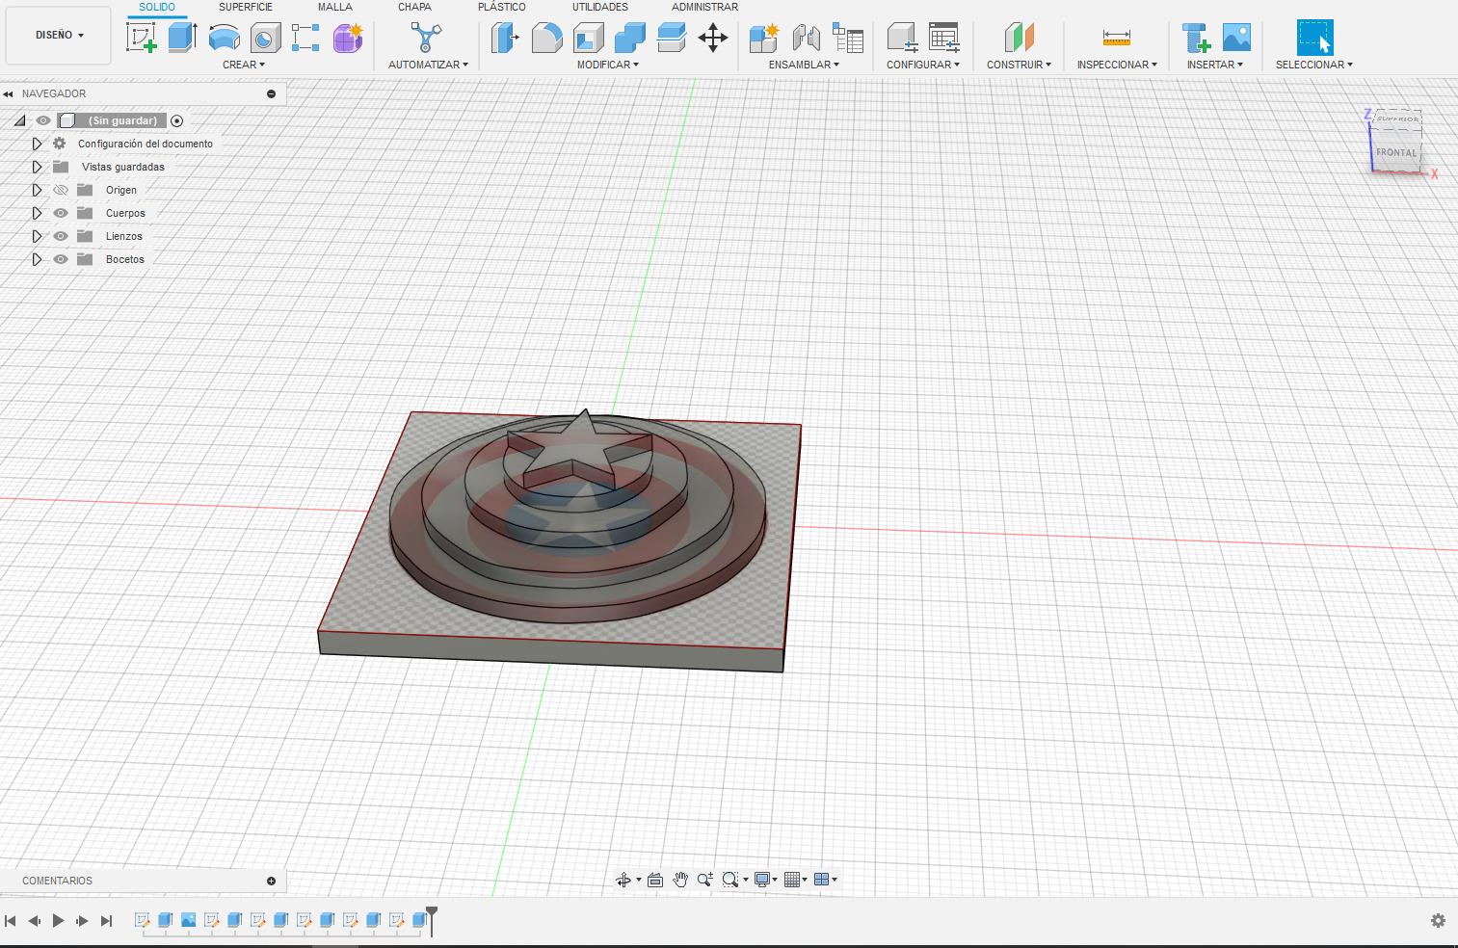Click the Orbit navigation icon
The image size is (1458, 948).
pos(623,880)
